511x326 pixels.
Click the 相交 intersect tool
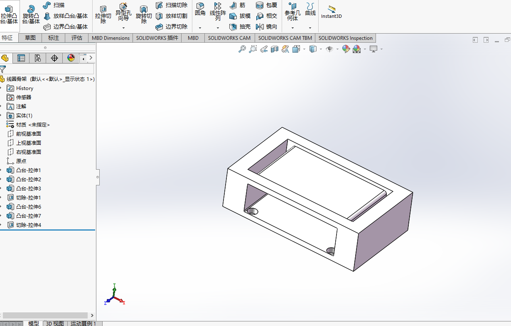(x=266, y=16)
